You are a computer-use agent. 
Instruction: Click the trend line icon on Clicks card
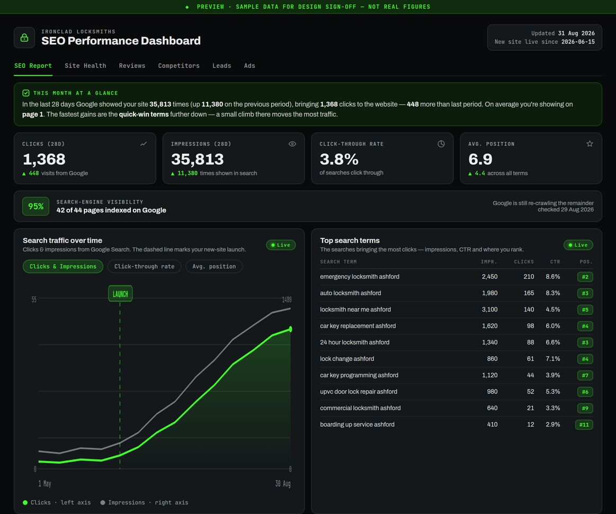[x=144, y=144]
